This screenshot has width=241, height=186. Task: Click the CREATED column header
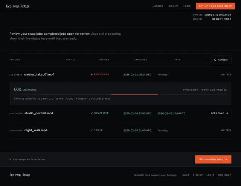tap(104, 60)
